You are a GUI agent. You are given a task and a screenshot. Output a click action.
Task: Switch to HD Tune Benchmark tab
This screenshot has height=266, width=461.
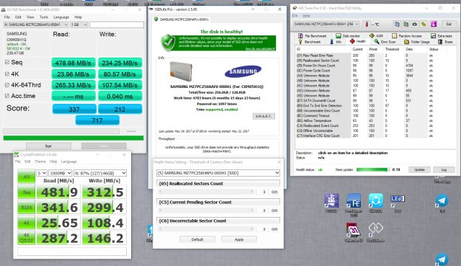tap(310, 42)
